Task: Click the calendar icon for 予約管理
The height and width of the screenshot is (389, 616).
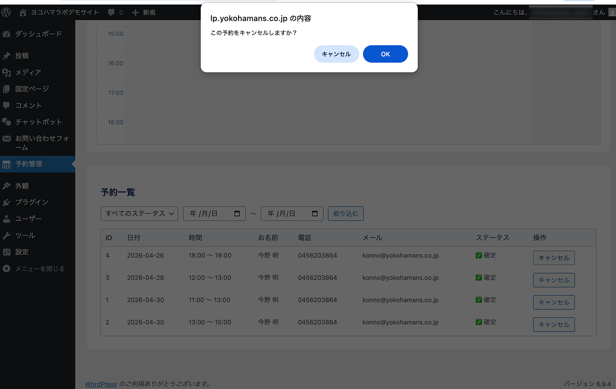Action: [x=7, y=164]
